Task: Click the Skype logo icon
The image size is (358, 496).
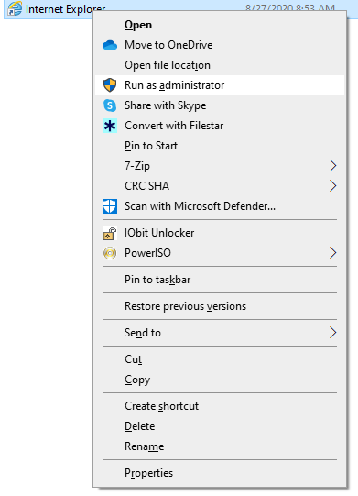Action: [110, 105]
